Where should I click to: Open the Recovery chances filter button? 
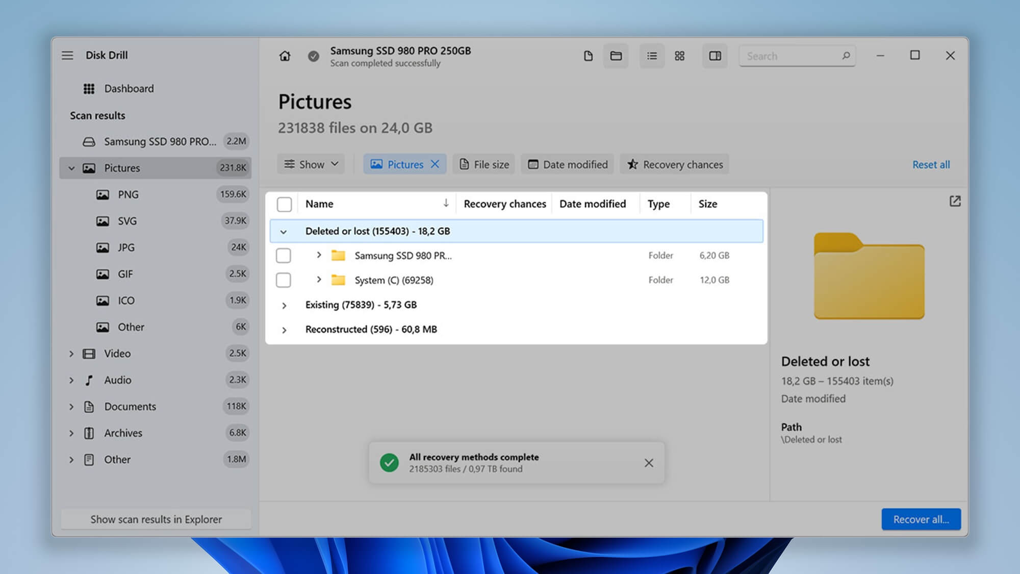pos(675,164)
